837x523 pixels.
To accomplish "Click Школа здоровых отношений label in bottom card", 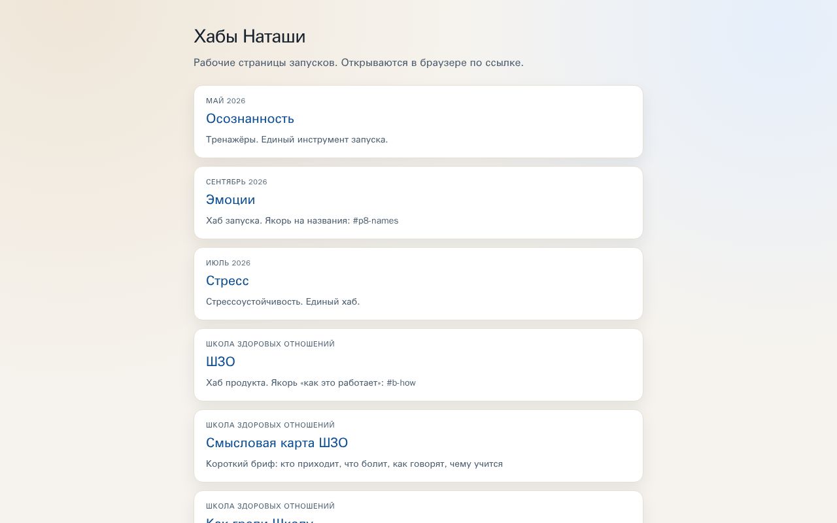I will 270,506.
